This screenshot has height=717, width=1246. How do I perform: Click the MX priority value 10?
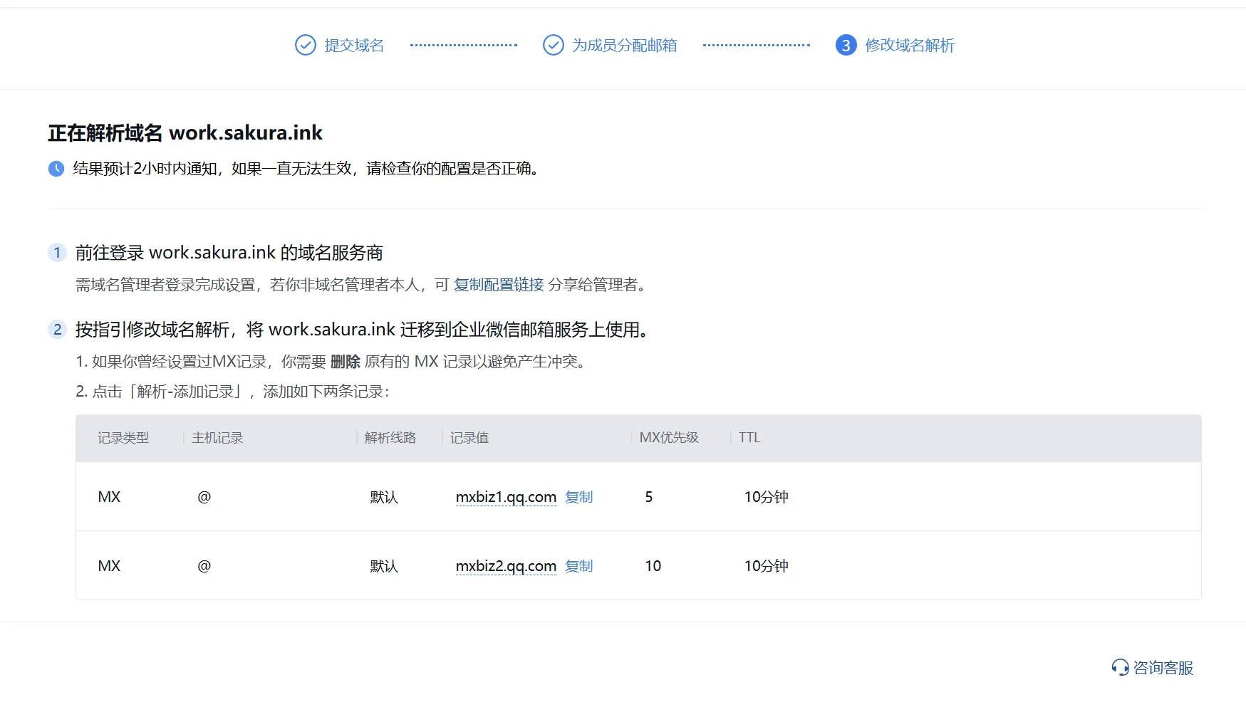653,566
